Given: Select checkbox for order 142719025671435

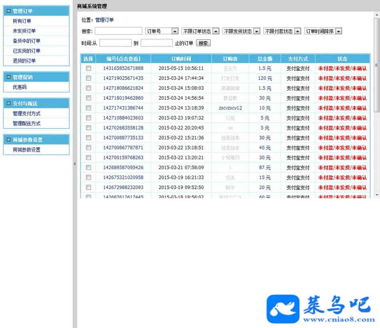Looking at the screenshot, I should [x=88, y=78].
